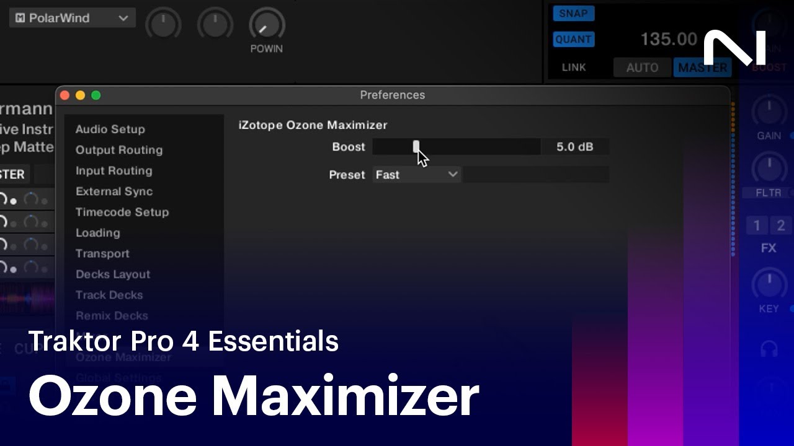Go to Input Routing settings
Image resolution: width=794 pixels, height=446 pixels.
114,170
